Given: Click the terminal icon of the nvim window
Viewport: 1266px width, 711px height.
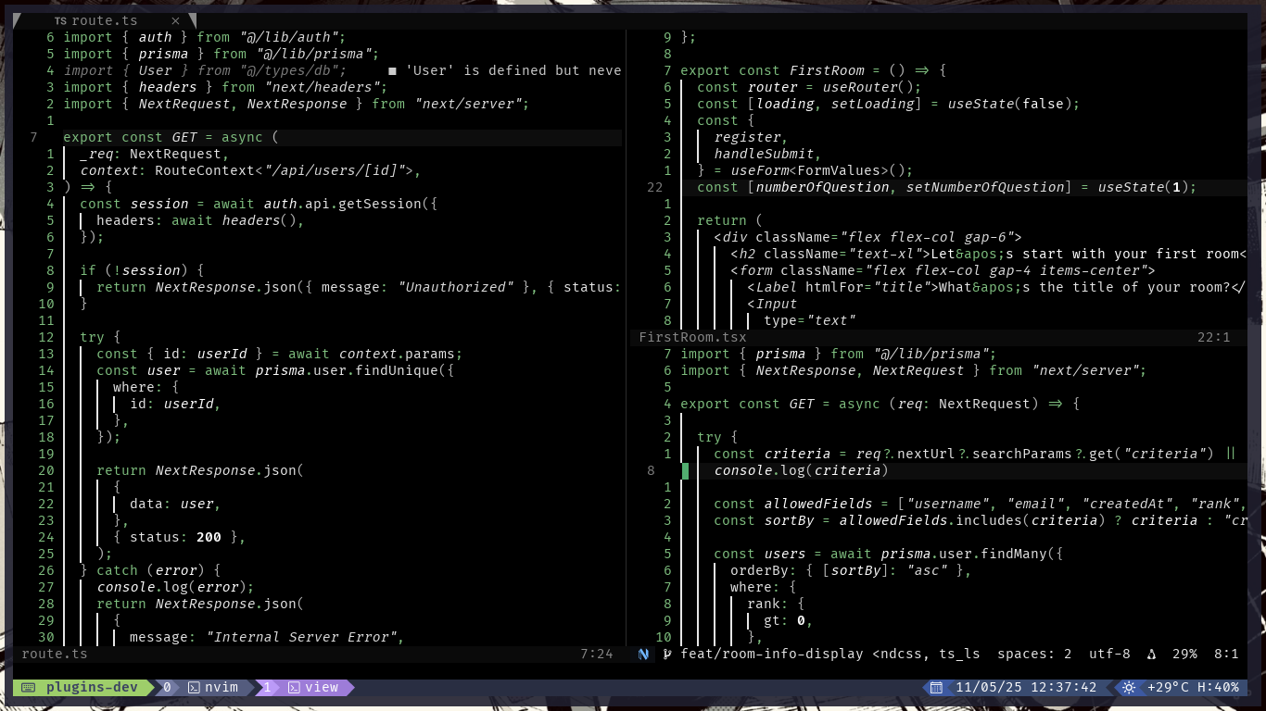Looking at the screenshot, I should click(194, 687).
